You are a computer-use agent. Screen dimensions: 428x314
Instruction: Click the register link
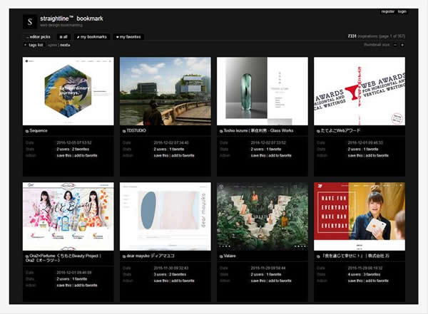coord(388,11)
